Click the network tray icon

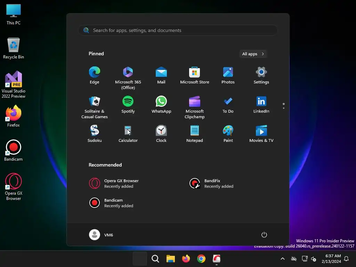(305, 259)
